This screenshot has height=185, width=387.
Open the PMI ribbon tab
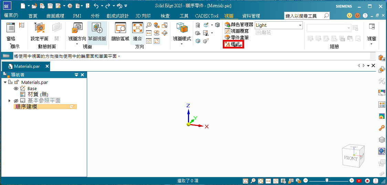77,16
